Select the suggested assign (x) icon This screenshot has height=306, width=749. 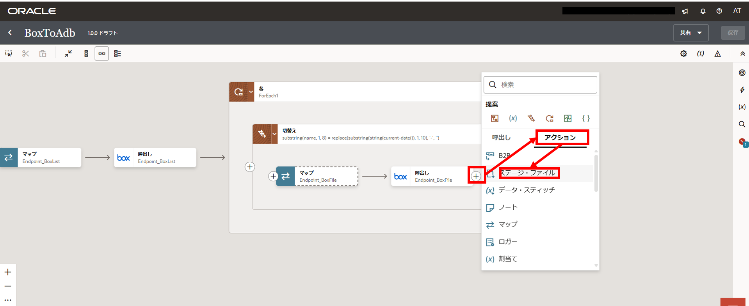point(513,119)
